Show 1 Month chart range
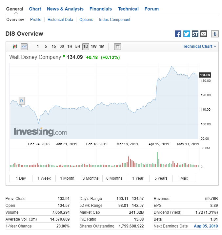 click(x=67, y=178)
